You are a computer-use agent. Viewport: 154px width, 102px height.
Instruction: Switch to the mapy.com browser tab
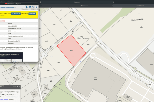pyautogui.click(x=84, y=6)
